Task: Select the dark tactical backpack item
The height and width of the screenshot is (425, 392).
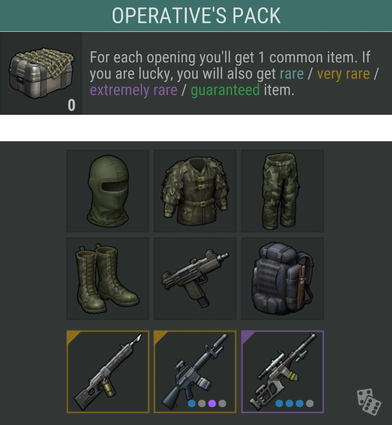Action: [x=283, y=278]
